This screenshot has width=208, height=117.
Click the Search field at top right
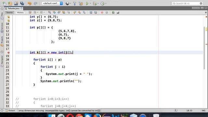[x=187, y=4]
